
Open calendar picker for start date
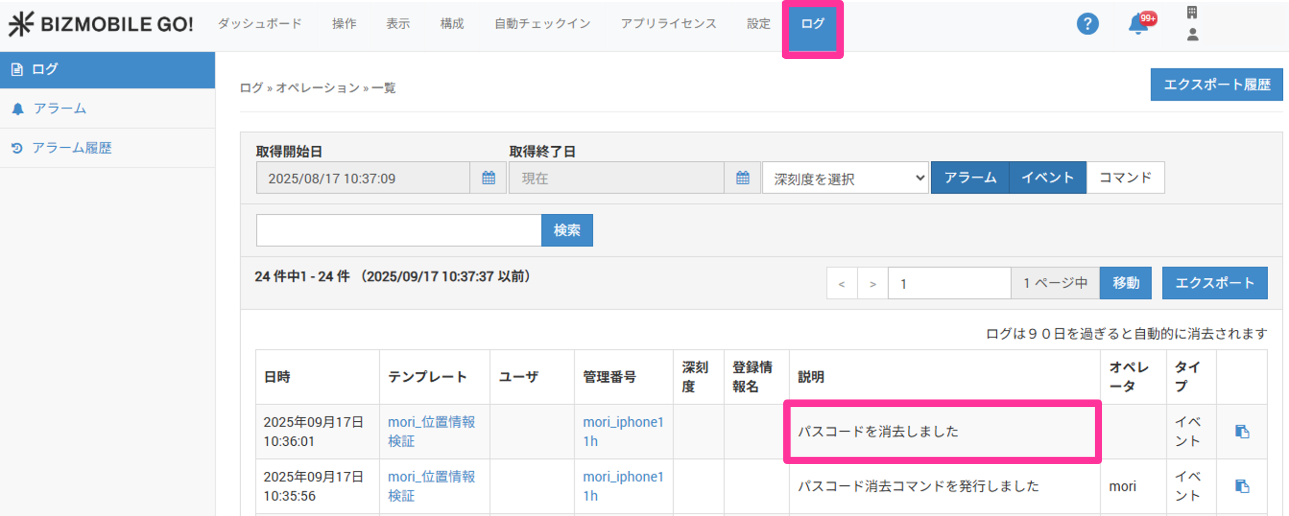[488, 178]
